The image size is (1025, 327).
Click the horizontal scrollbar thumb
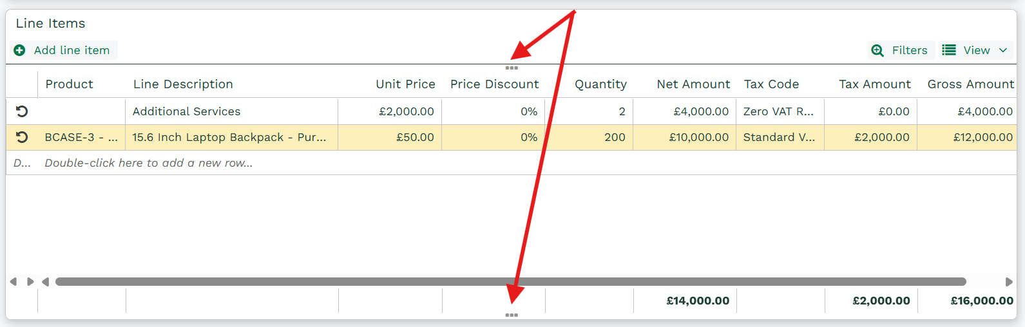click(x=511, y=282)
